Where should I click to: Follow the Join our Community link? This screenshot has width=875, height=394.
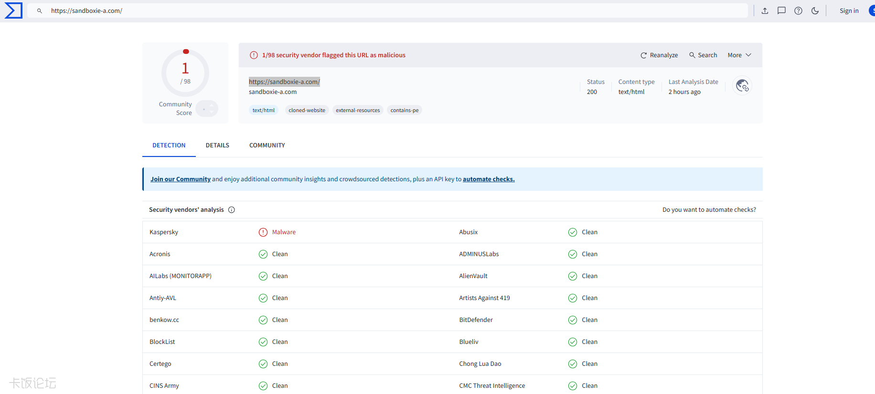coord(181,179)
